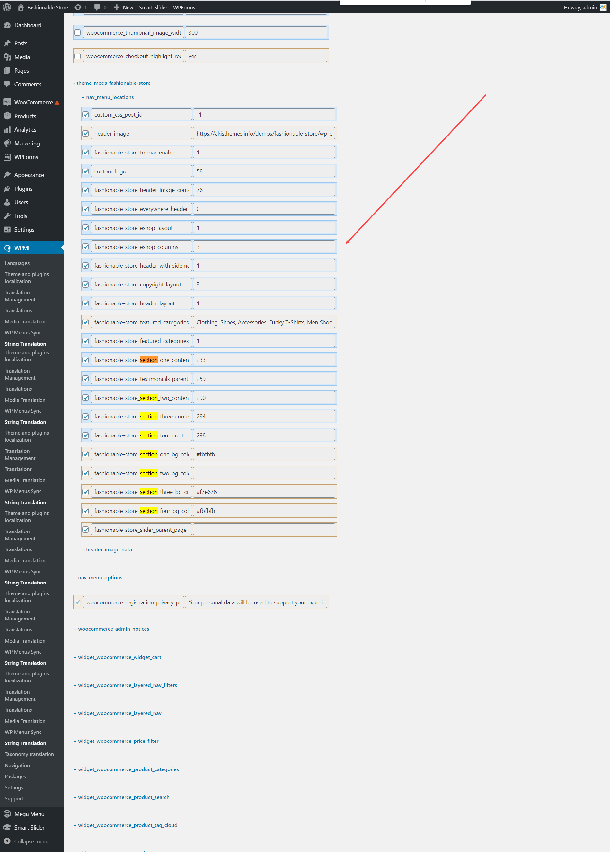Uncheck fashionable-store_topbar_enable checkbox

point(86,153)
